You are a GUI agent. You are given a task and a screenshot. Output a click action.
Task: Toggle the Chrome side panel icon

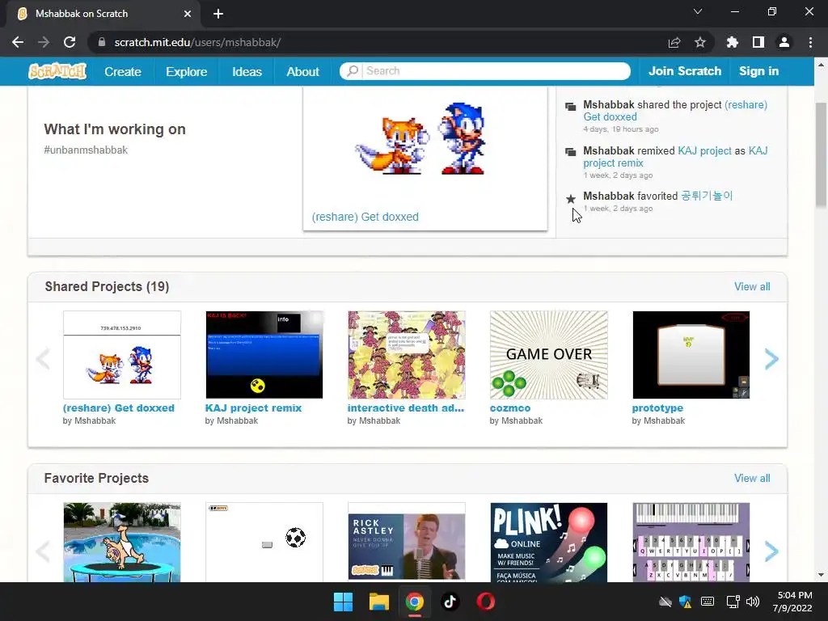758,42
